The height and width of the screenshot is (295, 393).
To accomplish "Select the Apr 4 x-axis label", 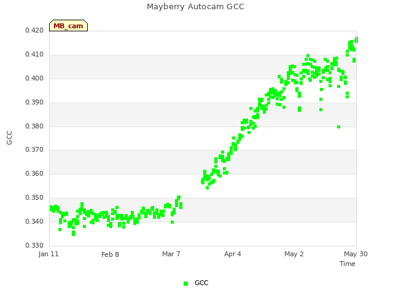I will [233, 254].
